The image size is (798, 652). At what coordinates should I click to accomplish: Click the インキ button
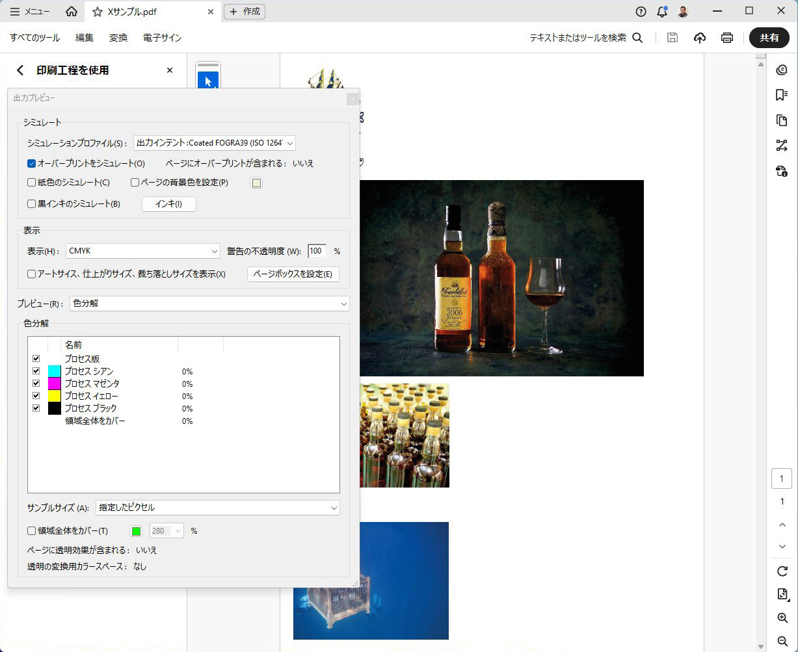coord(168,204)
